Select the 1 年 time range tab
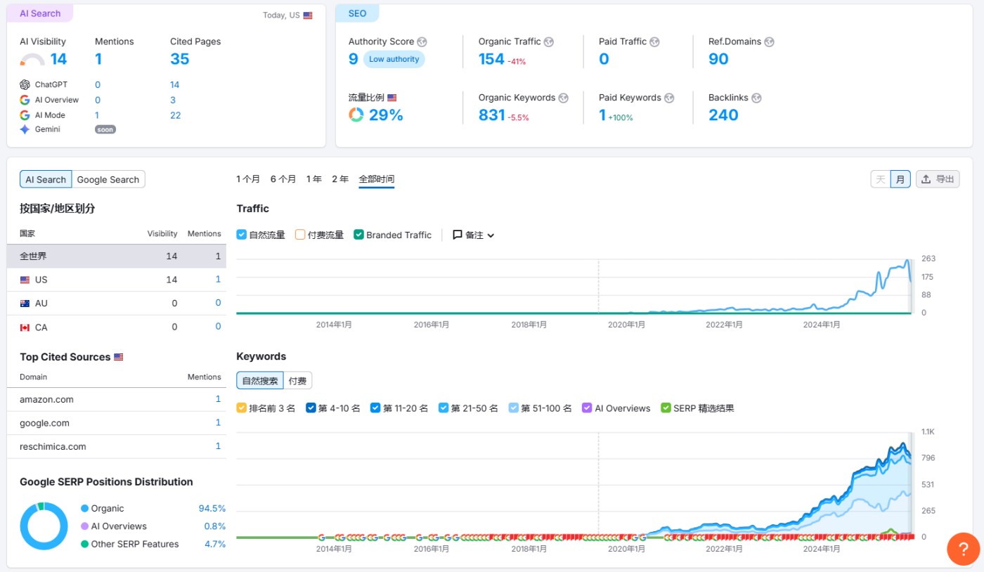This screenshot has width=984, height=572. [x=314, y=179]
